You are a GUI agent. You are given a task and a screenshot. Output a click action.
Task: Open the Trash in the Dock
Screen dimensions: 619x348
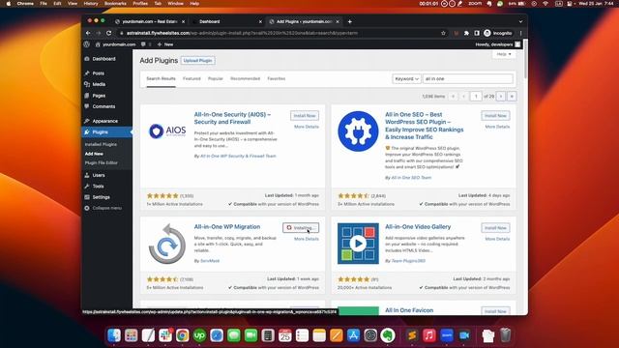(x=505, y=335)
